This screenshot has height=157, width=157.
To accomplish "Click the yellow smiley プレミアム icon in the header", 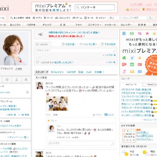I will pos(128,9).
